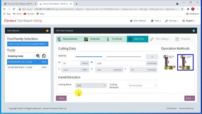The width and height of the screenshot is (202, 114).
Task: Click the MT9 cell for D31 tool
Action: point(44,67)
